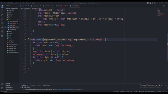Open the Help menu
The height and width of the screenshot is (94, 168).
coord(33,3)
